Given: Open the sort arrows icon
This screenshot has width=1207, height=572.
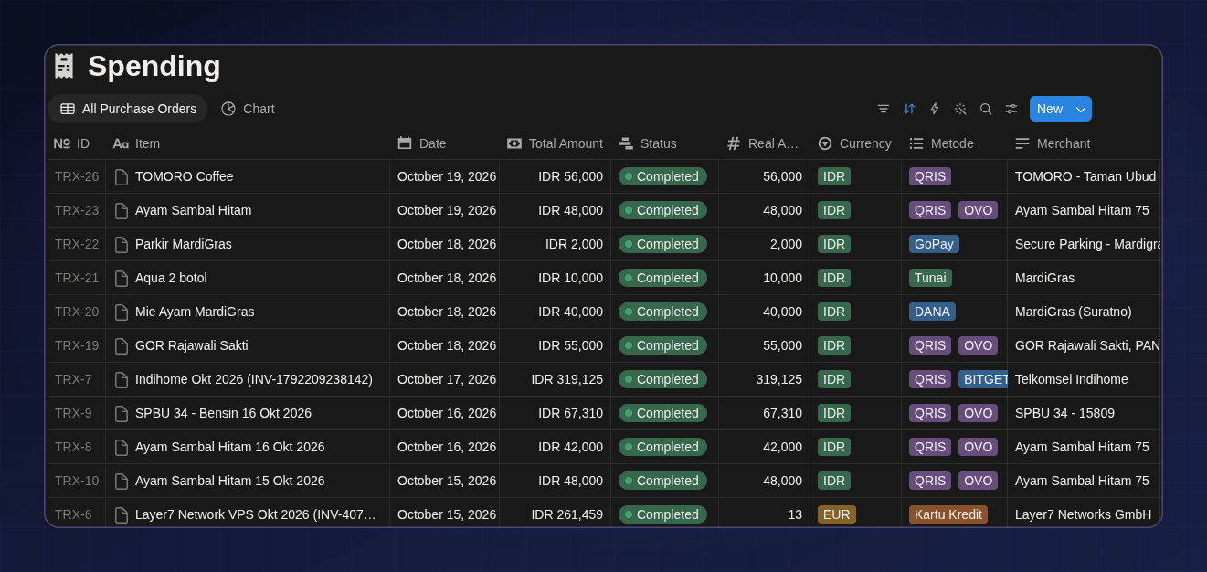Looking at the screenshot, I should [909, 109].
